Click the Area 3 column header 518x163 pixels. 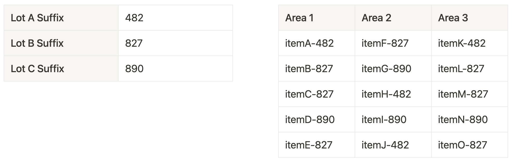[470, 18]
